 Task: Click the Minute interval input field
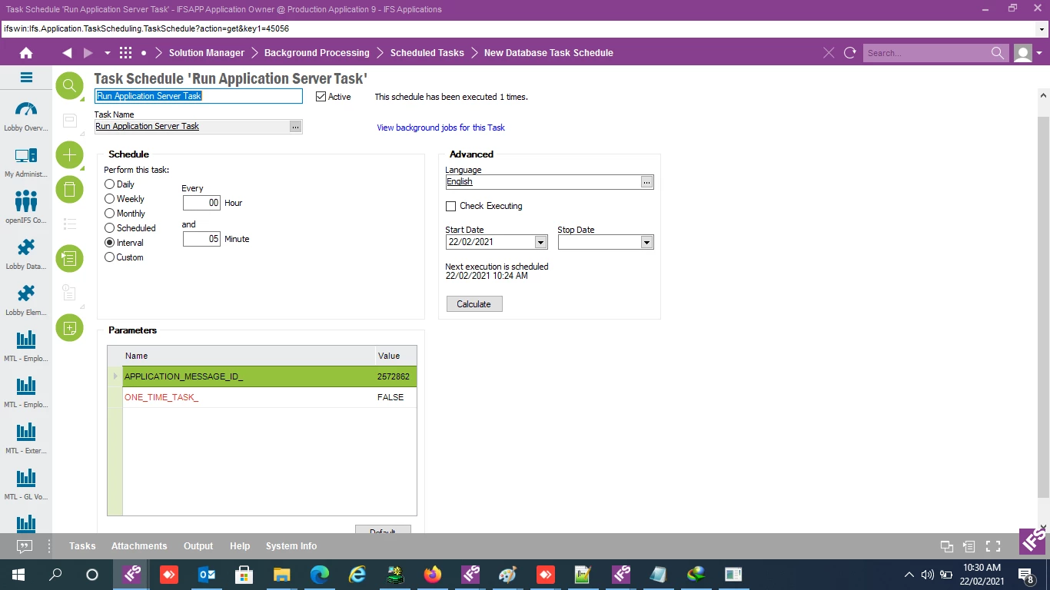pyautogui.click(x=202, y=239)
